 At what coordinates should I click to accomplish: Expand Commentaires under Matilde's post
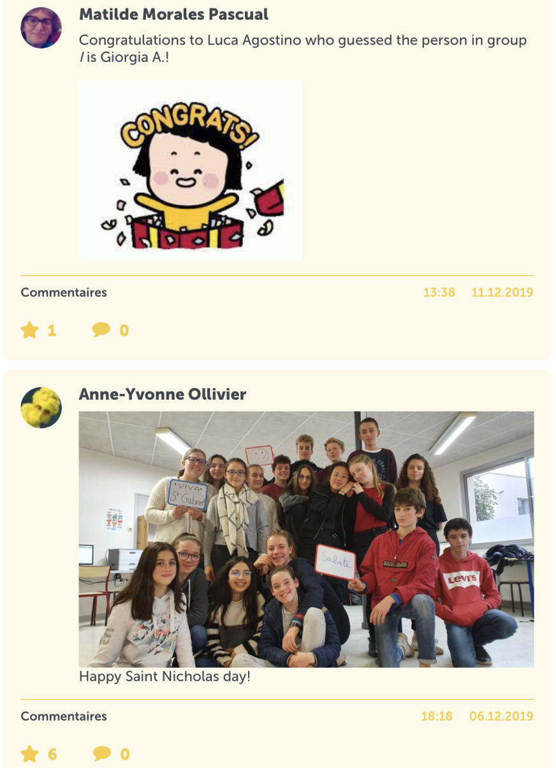pos(64,292)
